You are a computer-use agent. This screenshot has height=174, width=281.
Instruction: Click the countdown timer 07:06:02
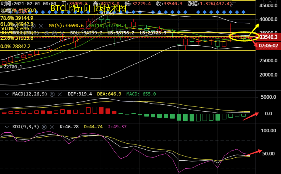tap(268, 46)
